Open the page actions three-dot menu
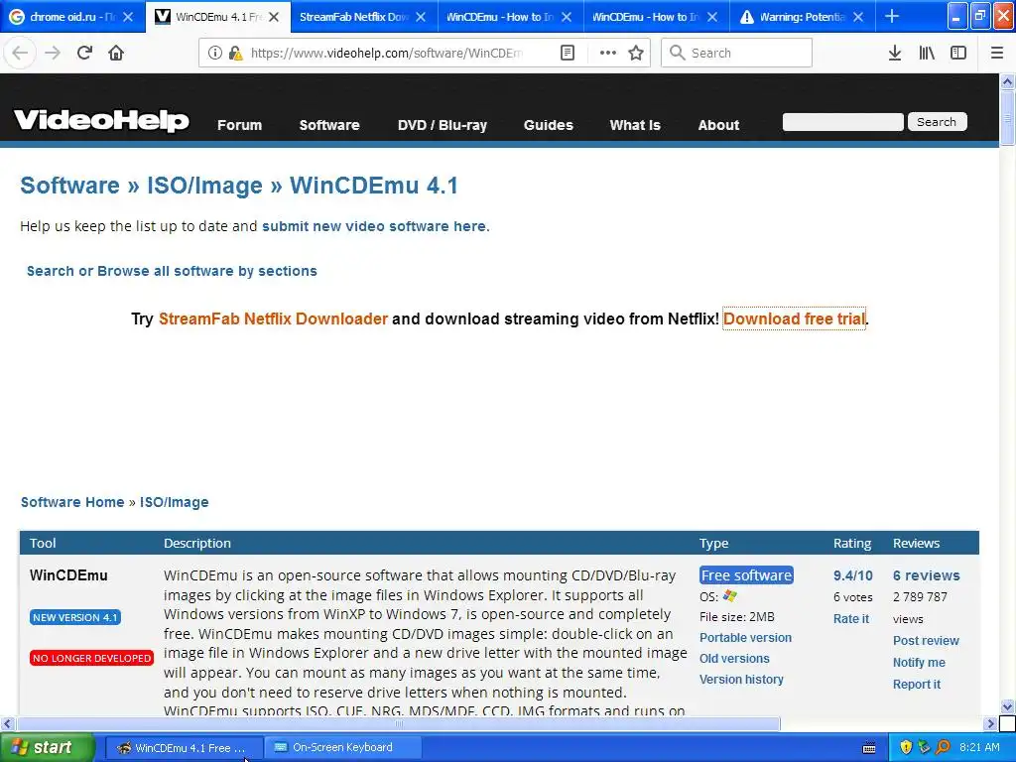This screenshot has height=762, width=1016. pos(608,53)
